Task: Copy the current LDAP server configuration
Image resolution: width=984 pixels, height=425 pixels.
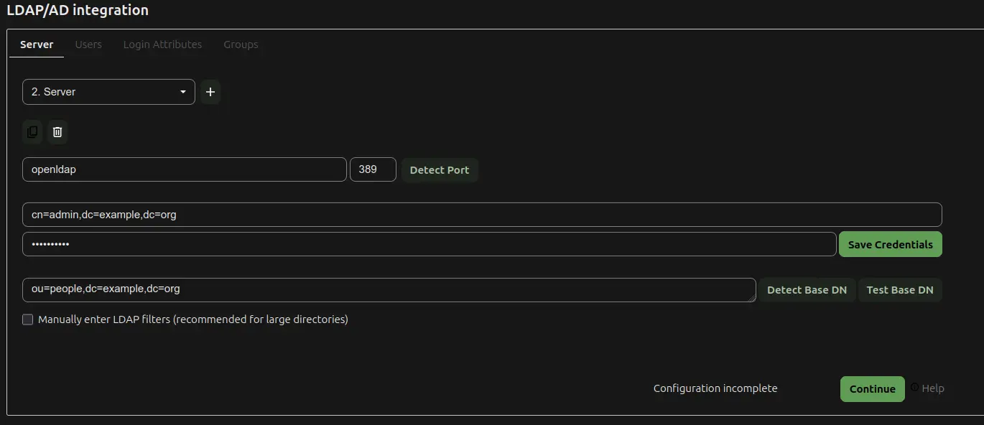Action: click(32, 132)
